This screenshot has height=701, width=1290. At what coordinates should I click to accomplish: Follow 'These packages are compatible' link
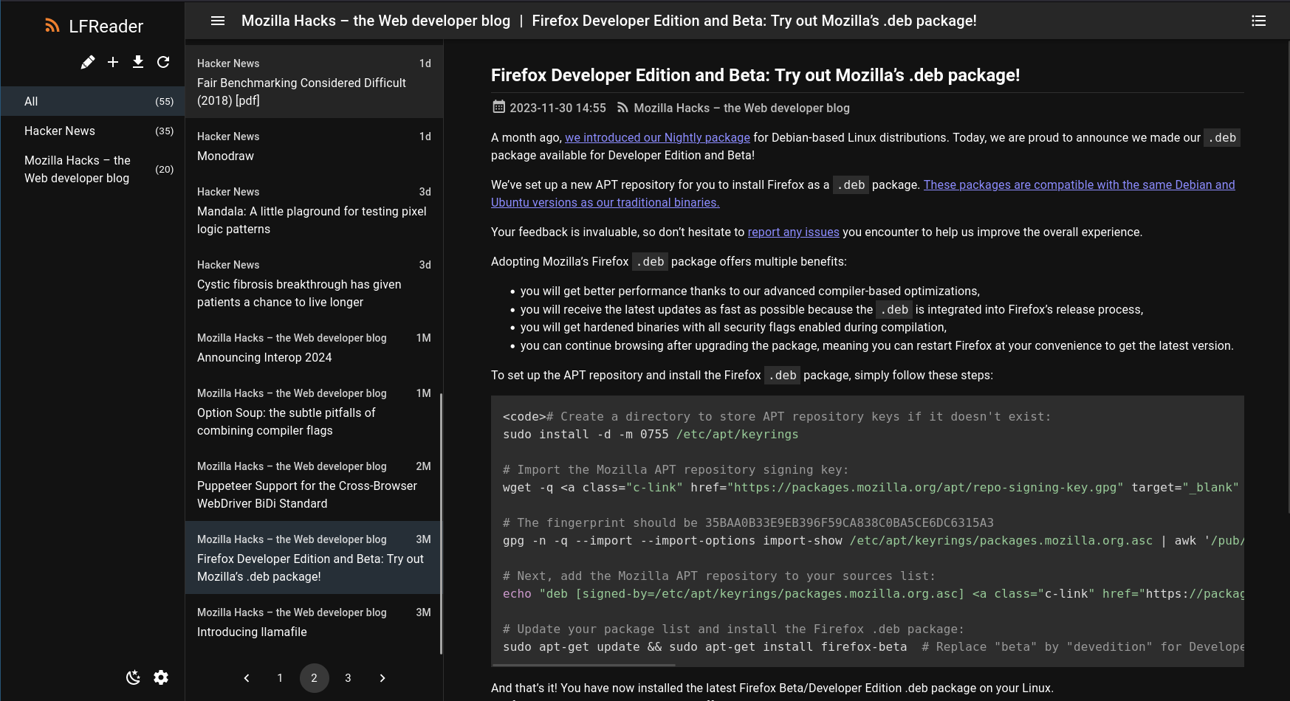(862, 193)
